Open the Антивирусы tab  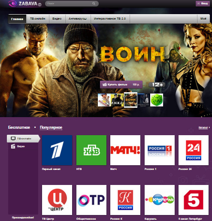point(78,19)
